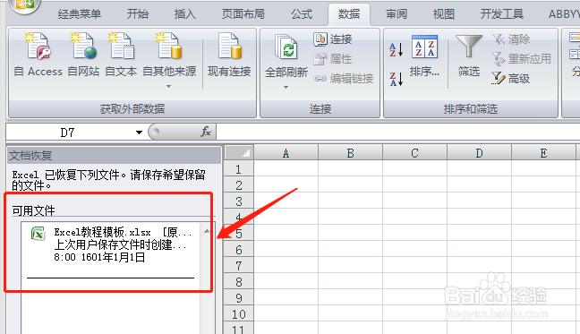Click Clear filter (清除)
Viewport: 580px width, 334px height.
(511, 39)
